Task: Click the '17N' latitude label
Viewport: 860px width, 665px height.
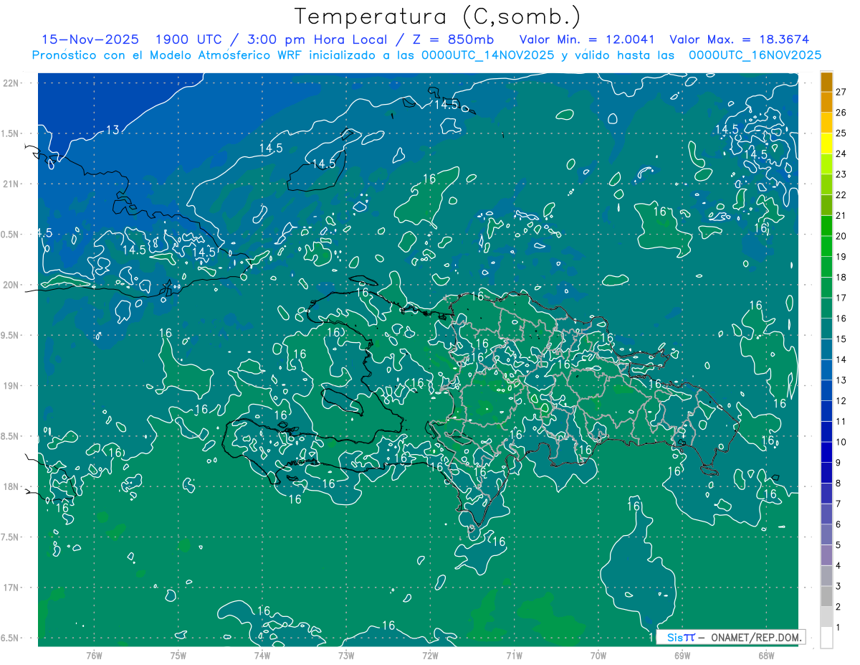Action: 11,588
